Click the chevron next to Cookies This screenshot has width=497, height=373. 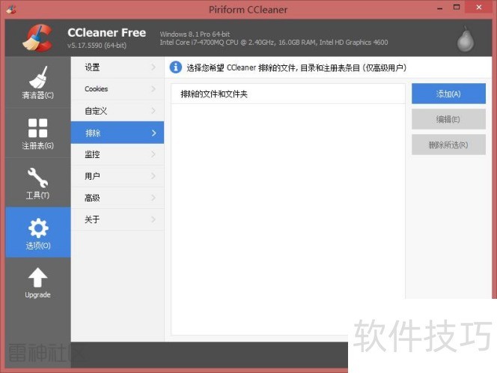[x=153, y=89]
